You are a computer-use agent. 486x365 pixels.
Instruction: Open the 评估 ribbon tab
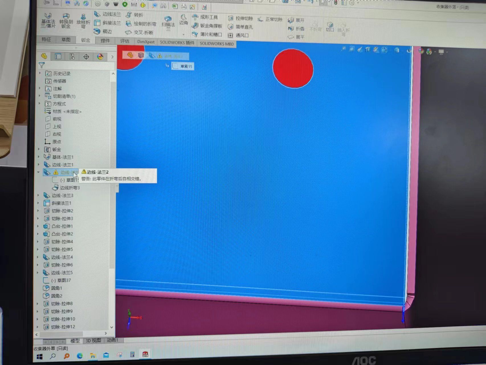click(124, 41)
